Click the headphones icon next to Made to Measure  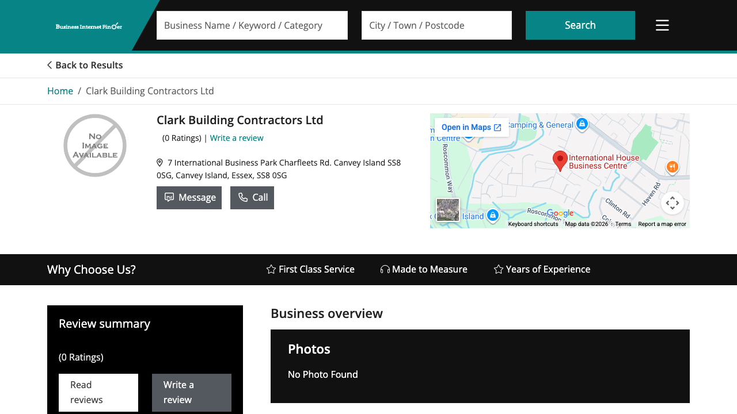tap(384, 269)
